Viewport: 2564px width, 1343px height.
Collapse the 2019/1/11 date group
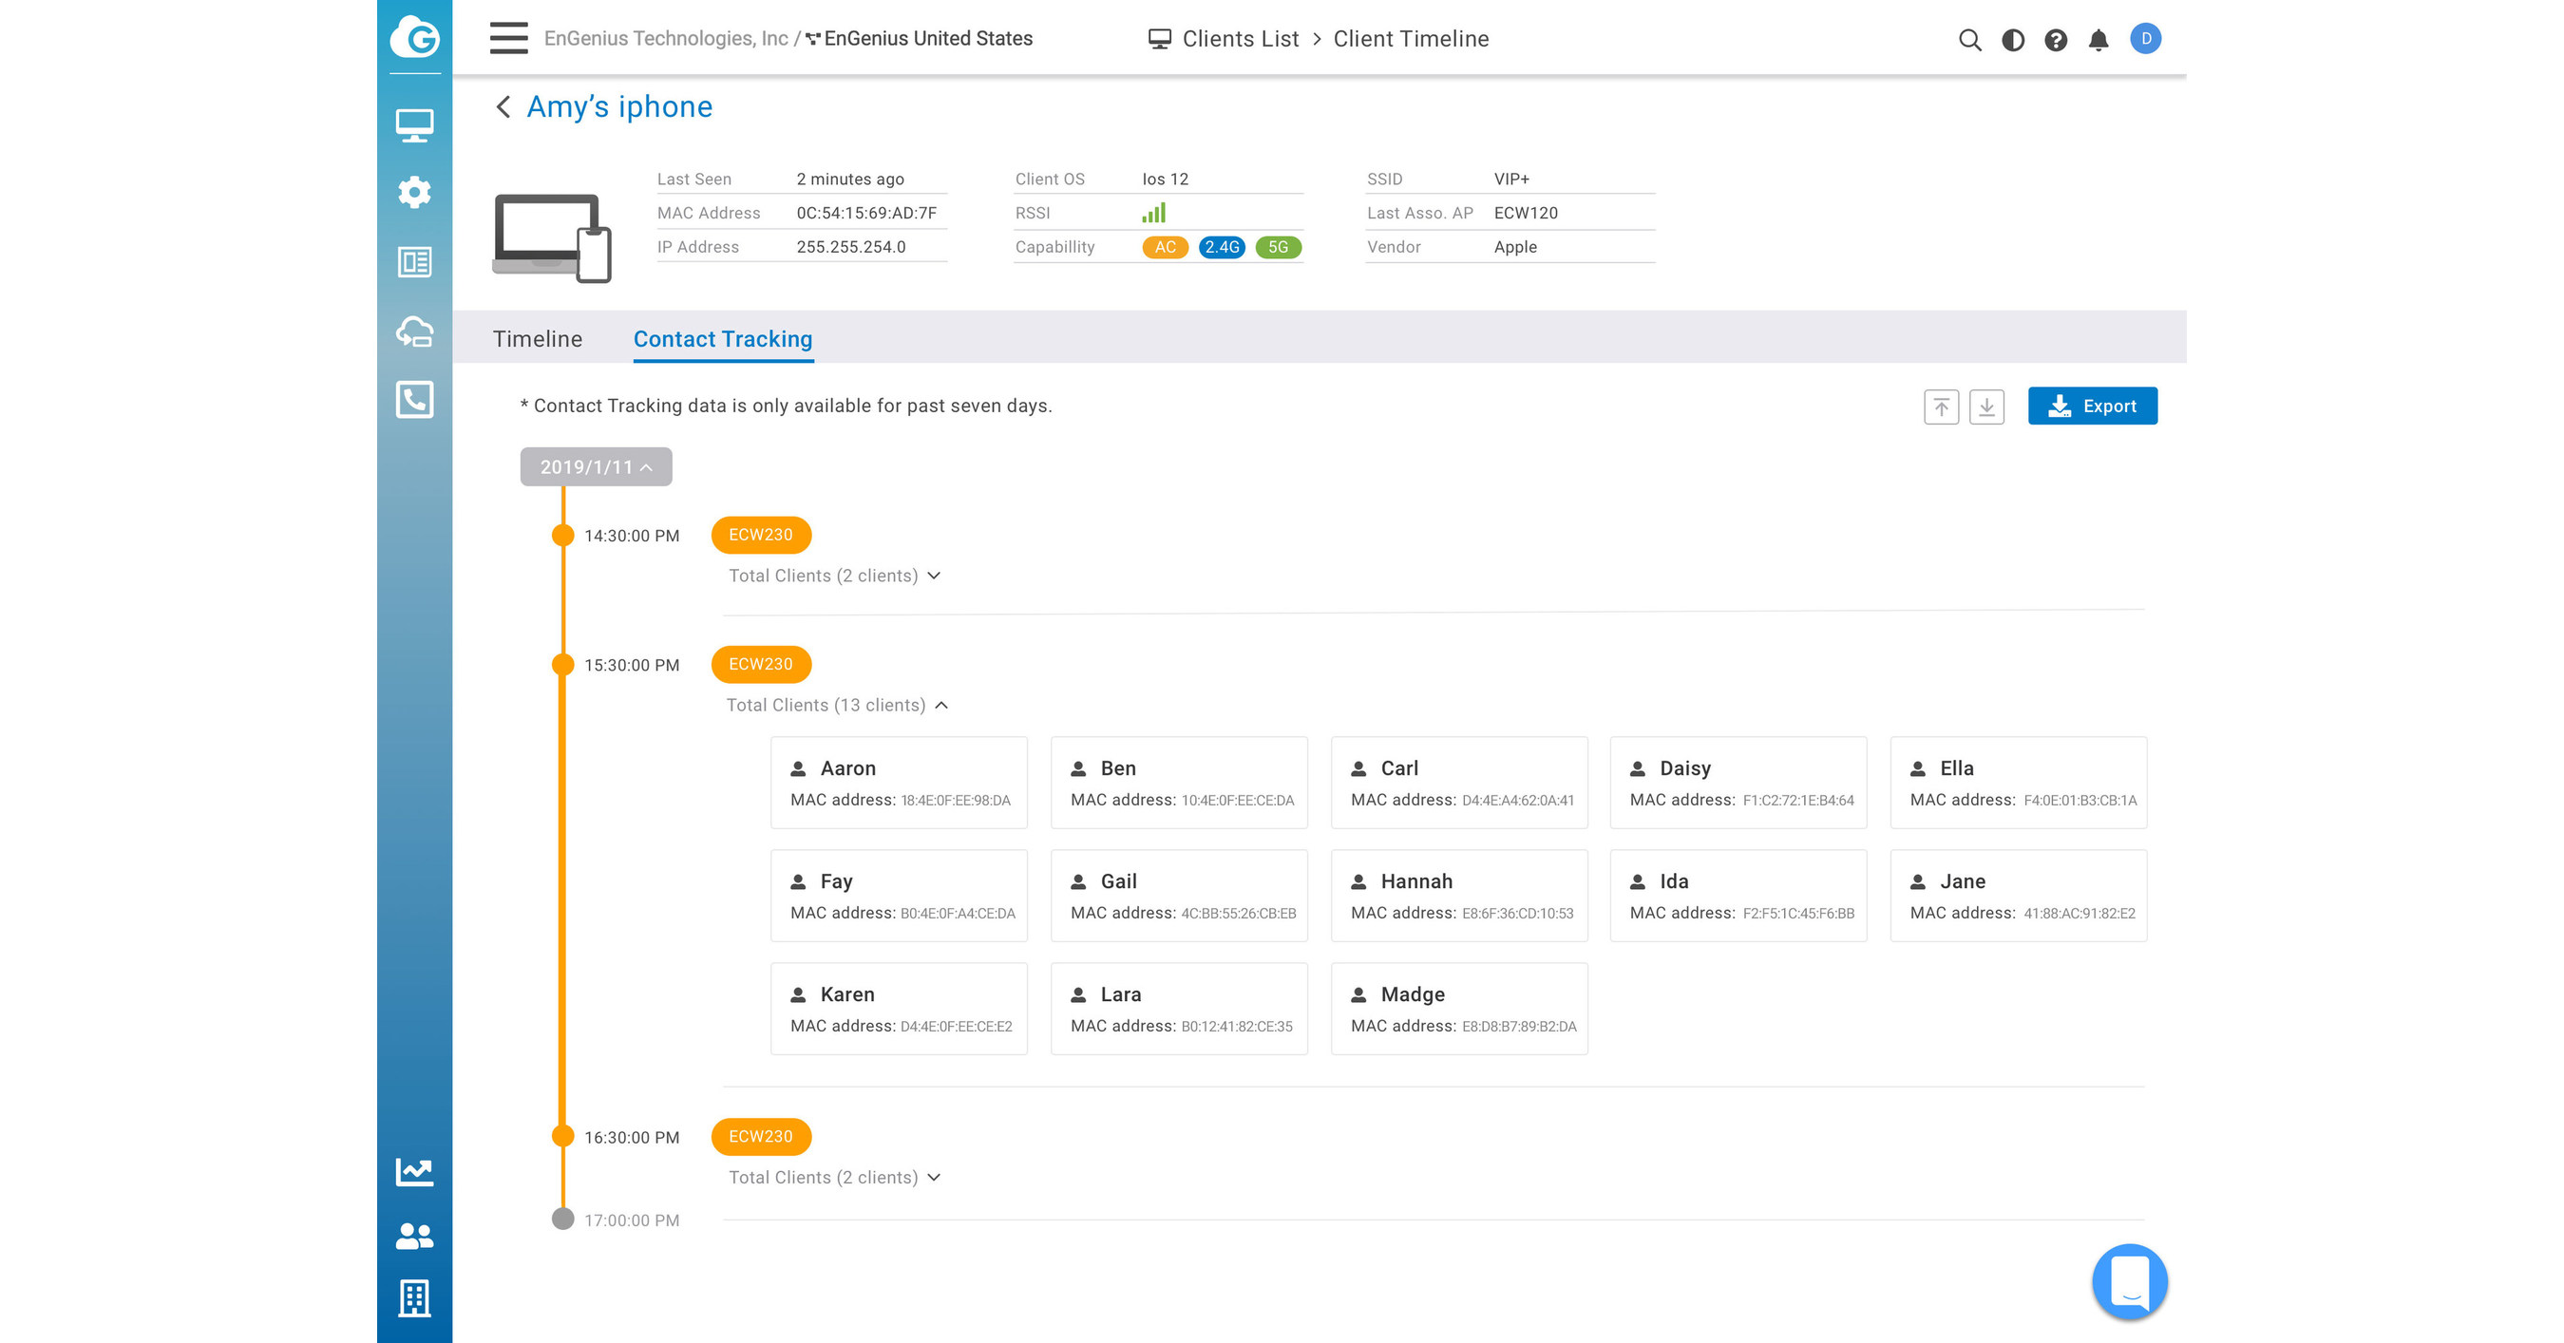coord(596,466)
